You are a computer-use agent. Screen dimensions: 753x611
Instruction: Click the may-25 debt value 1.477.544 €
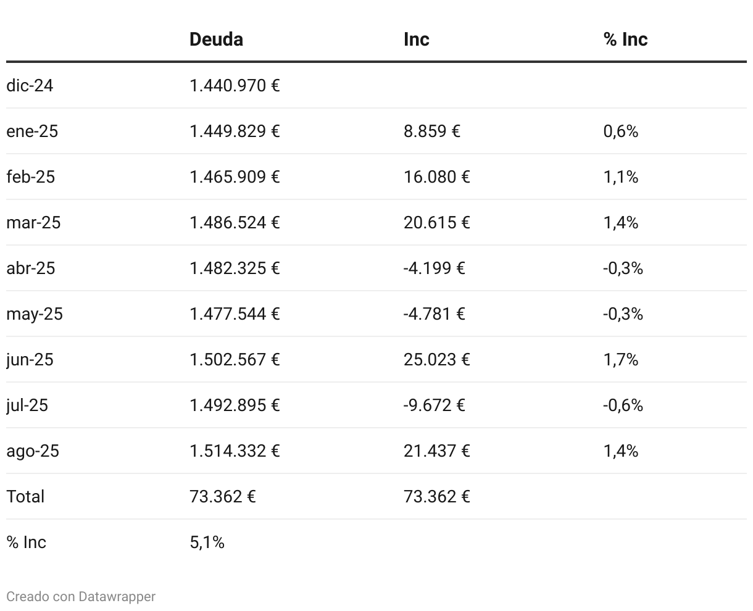235,314
